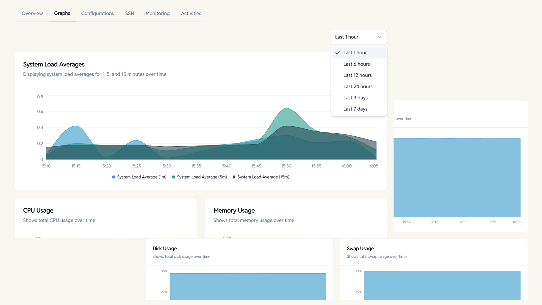Open the SSH tab
The width and height of the screenshot is (542, 305).
130,13
